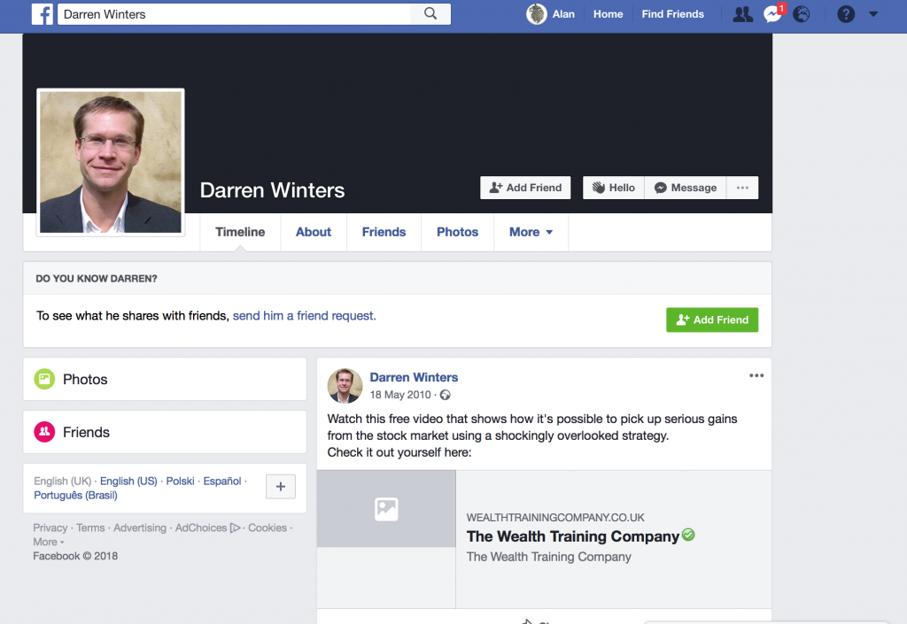Click the pink Friends section icon
The image size is (907, 624).
44,432
